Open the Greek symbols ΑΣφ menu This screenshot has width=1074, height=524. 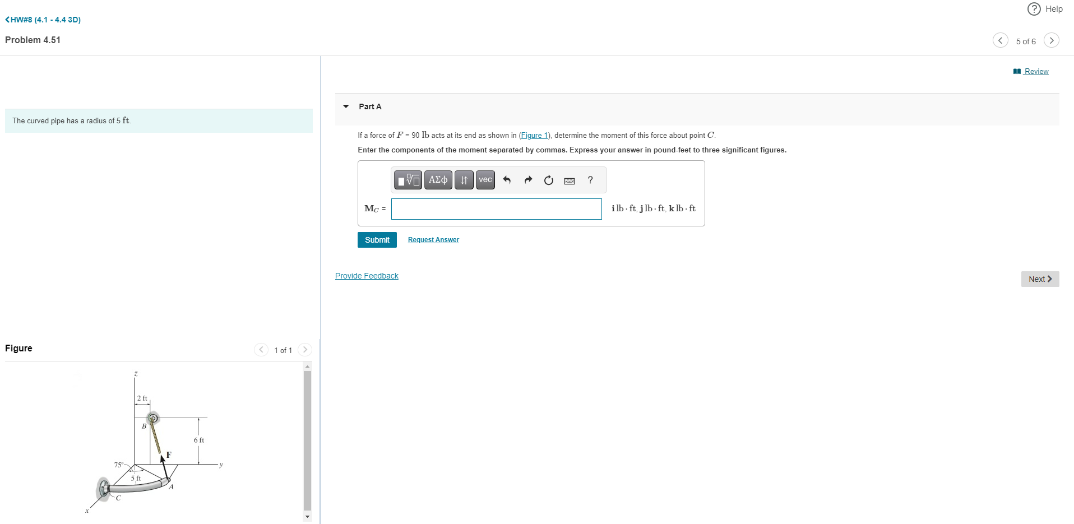[x=438, y=180]
